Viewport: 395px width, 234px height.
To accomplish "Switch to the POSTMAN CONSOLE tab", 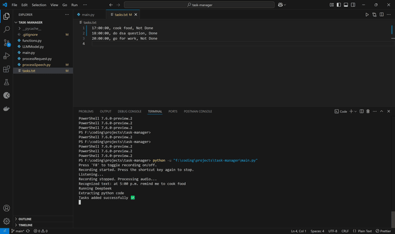I will (x=197, y=111).
